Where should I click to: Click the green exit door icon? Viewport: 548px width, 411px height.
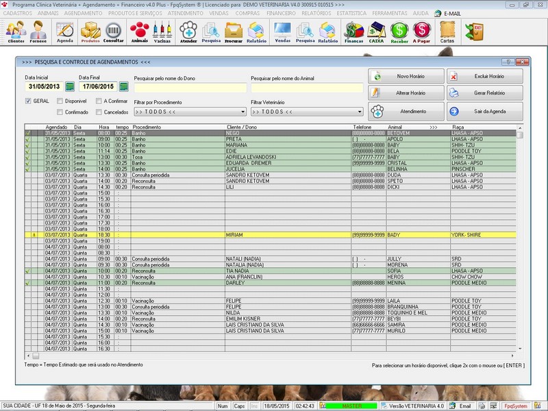(x=474, y=31)
